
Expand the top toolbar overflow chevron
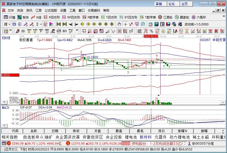[x=224, y=16]
